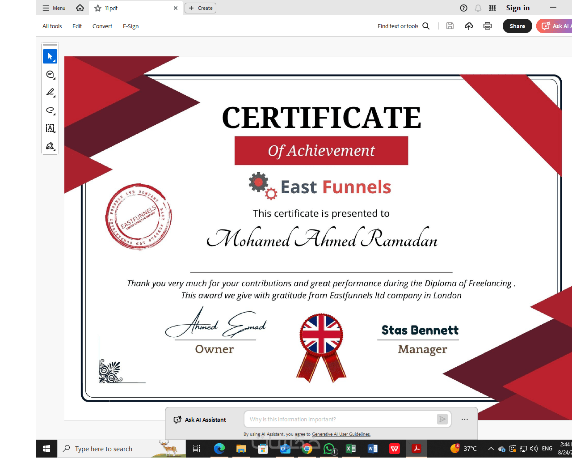Open the Acrobat Menu button
Image resolution: width=572 pixels, height=458 pixels.
[x=54, y=8]
